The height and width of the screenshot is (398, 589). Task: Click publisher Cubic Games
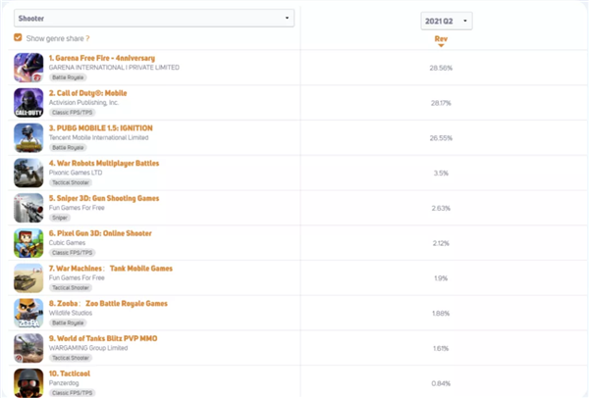pyautogui.click(x=67, y=243)
